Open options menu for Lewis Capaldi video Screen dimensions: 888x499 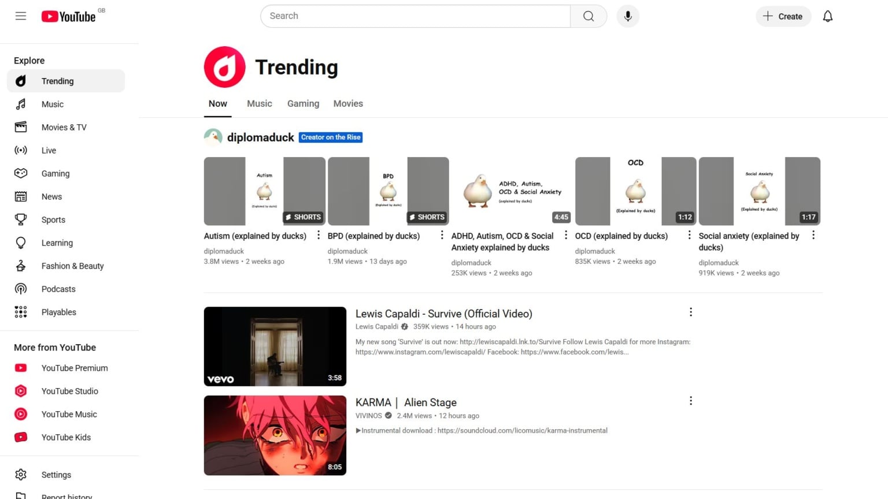tap(691, 311)
